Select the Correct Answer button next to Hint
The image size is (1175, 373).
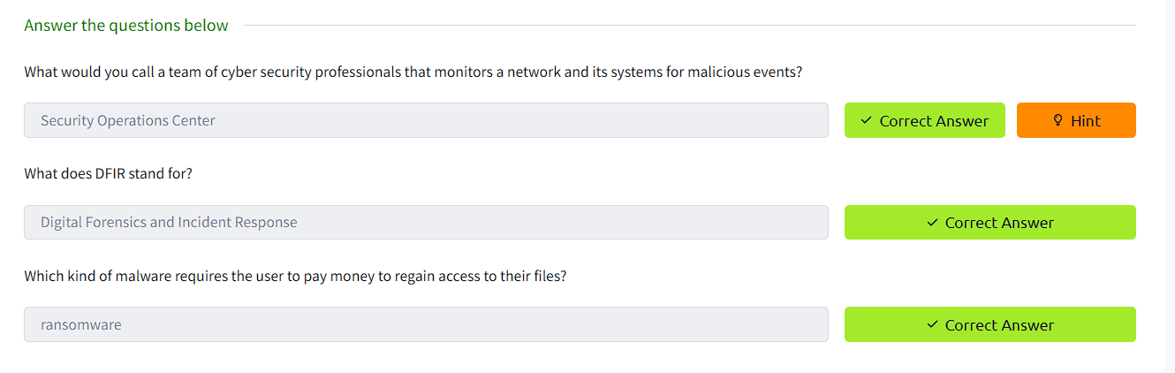point(925,120)
